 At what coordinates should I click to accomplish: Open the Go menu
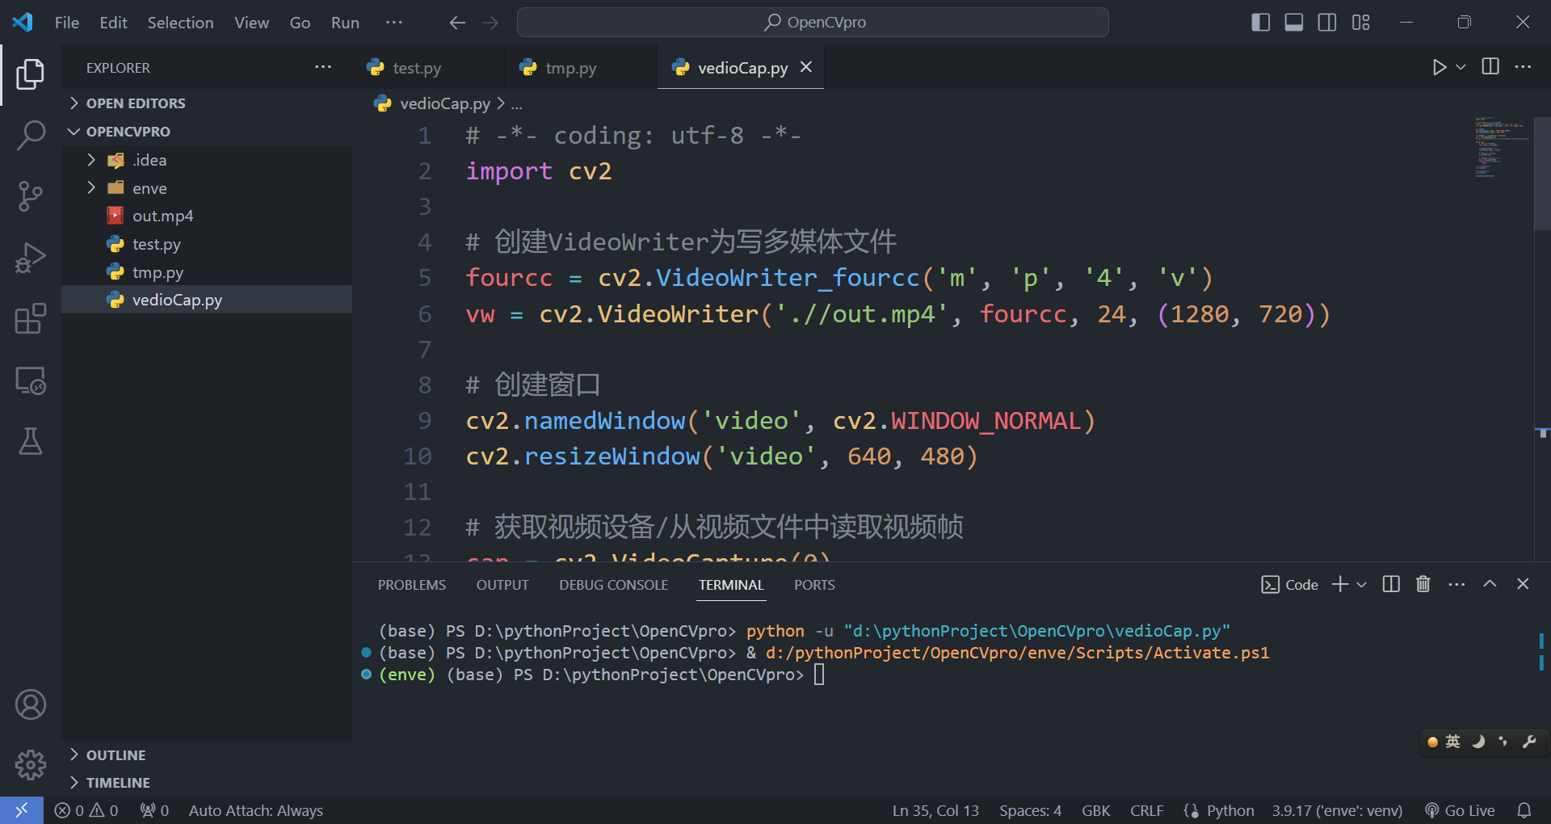pyautogui.click(x=300, y=23)
